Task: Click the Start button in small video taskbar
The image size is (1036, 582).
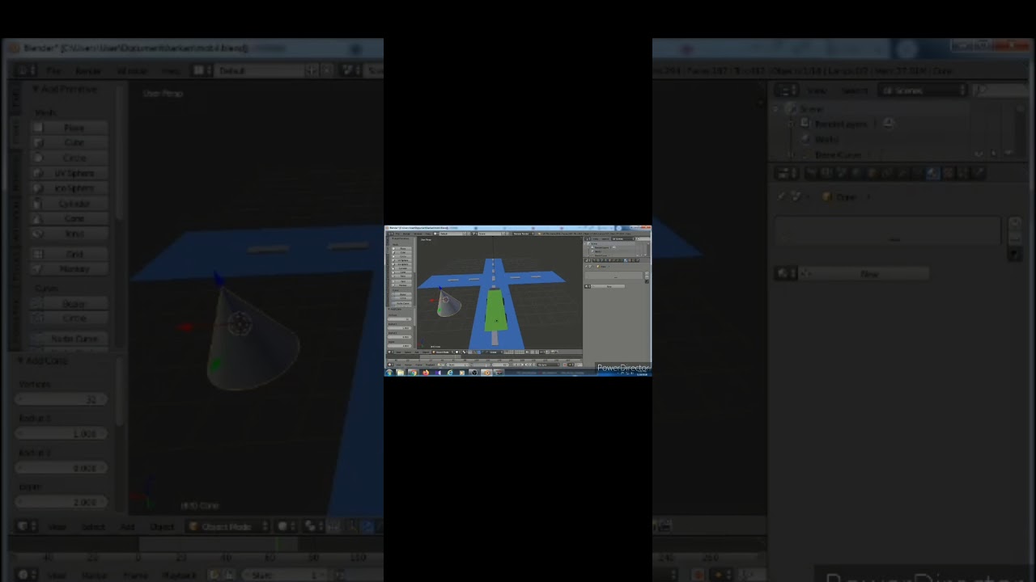Action: click(x=389, y=373)
